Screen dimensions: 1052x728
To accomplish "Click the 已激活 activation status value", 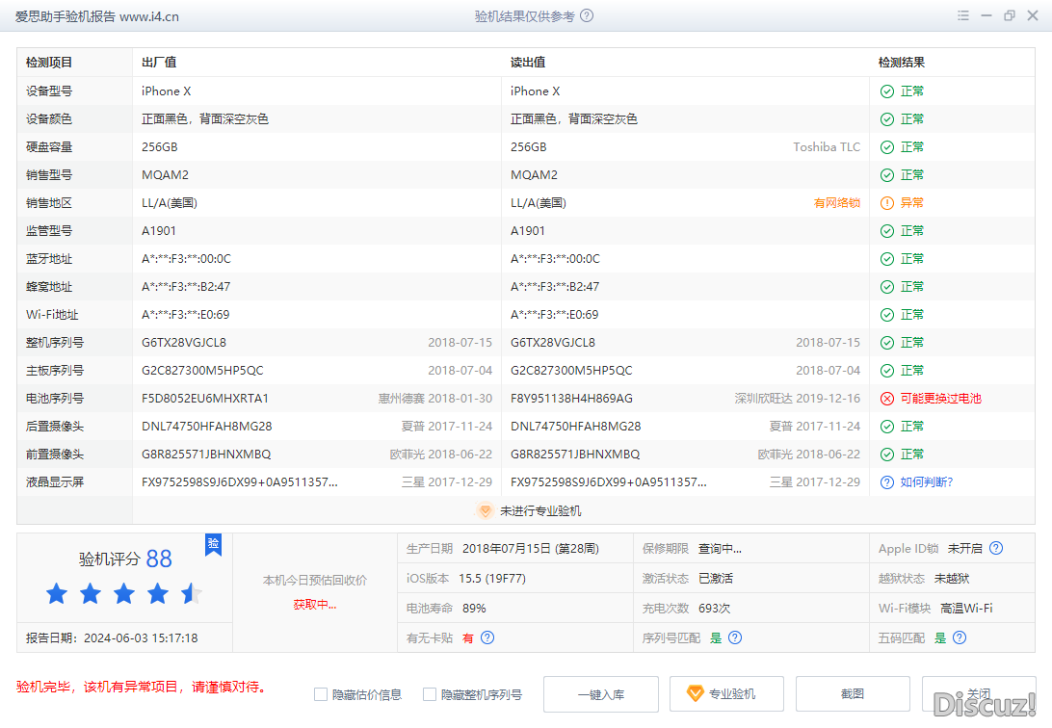I will pos(716,579).
